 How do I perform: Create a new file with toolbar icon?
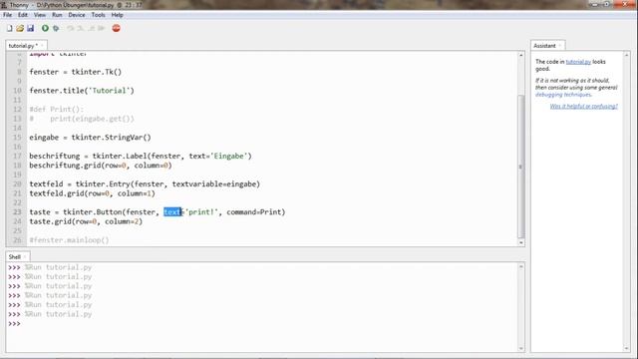[x=9, y=28]
